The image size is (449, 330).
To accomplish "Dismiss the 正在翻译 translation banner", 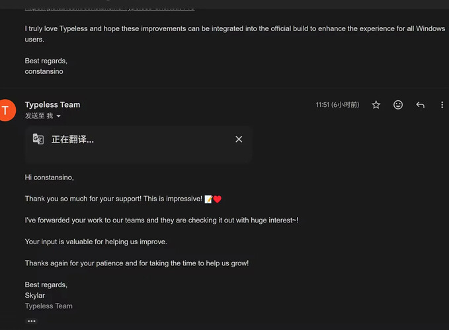I will coord(239,139).
